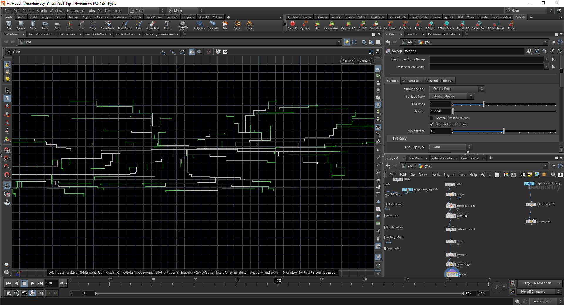
Task: Open the End Cap Type dropdown
Action: (450, 147)
